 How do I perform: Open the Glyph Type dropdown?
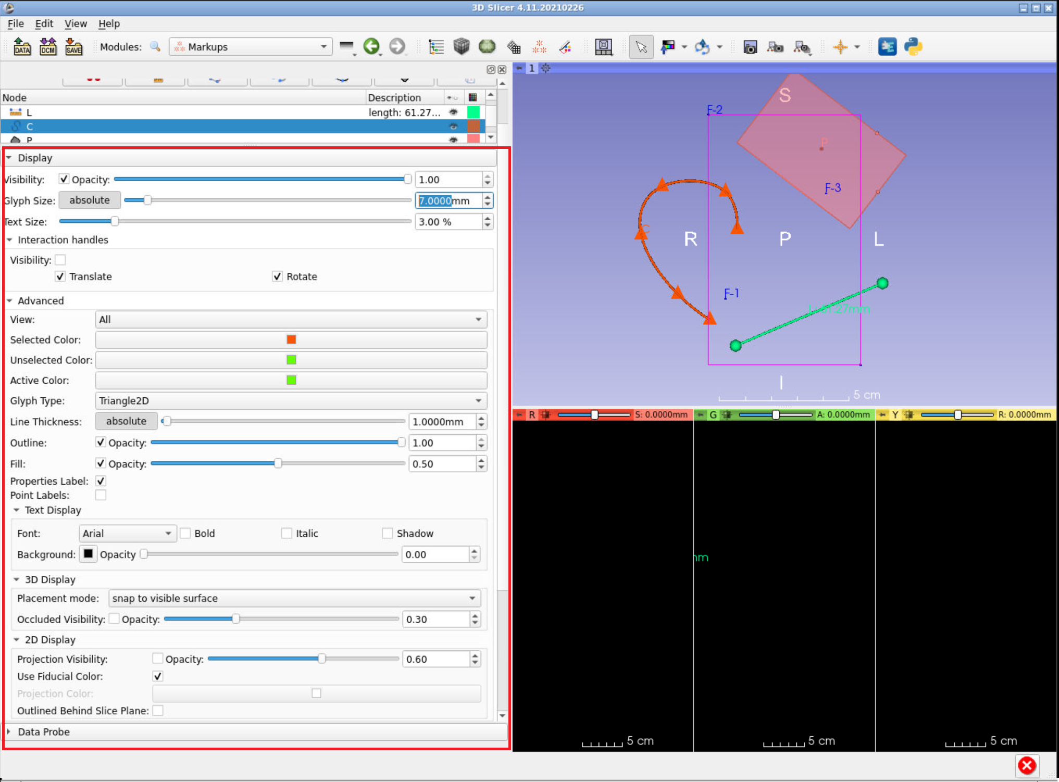(x=291, y=401)
